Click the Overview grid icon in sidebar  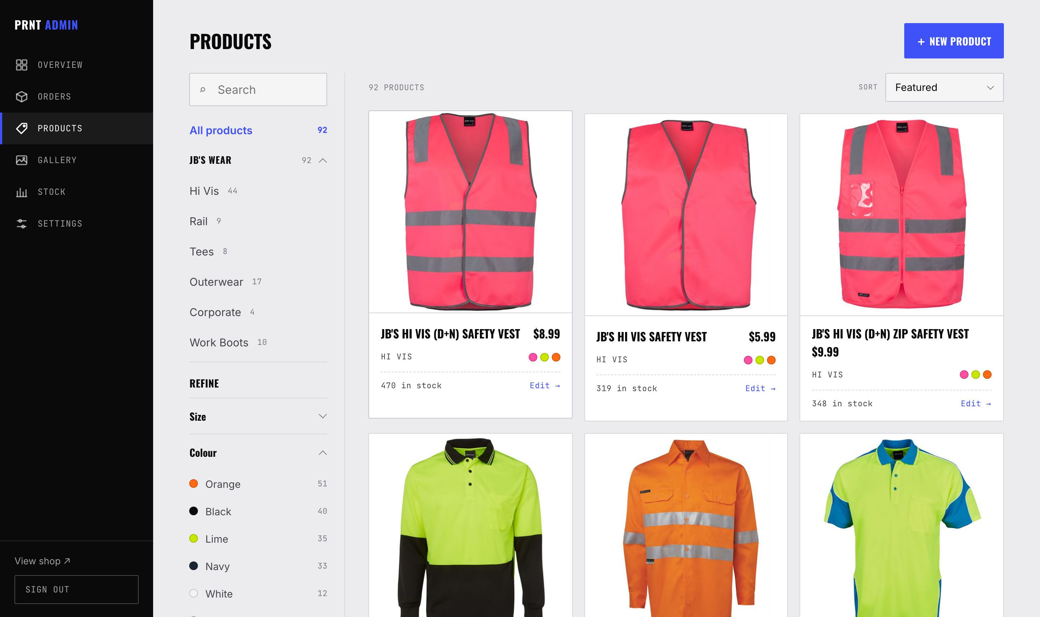click(x=22, y=65)
